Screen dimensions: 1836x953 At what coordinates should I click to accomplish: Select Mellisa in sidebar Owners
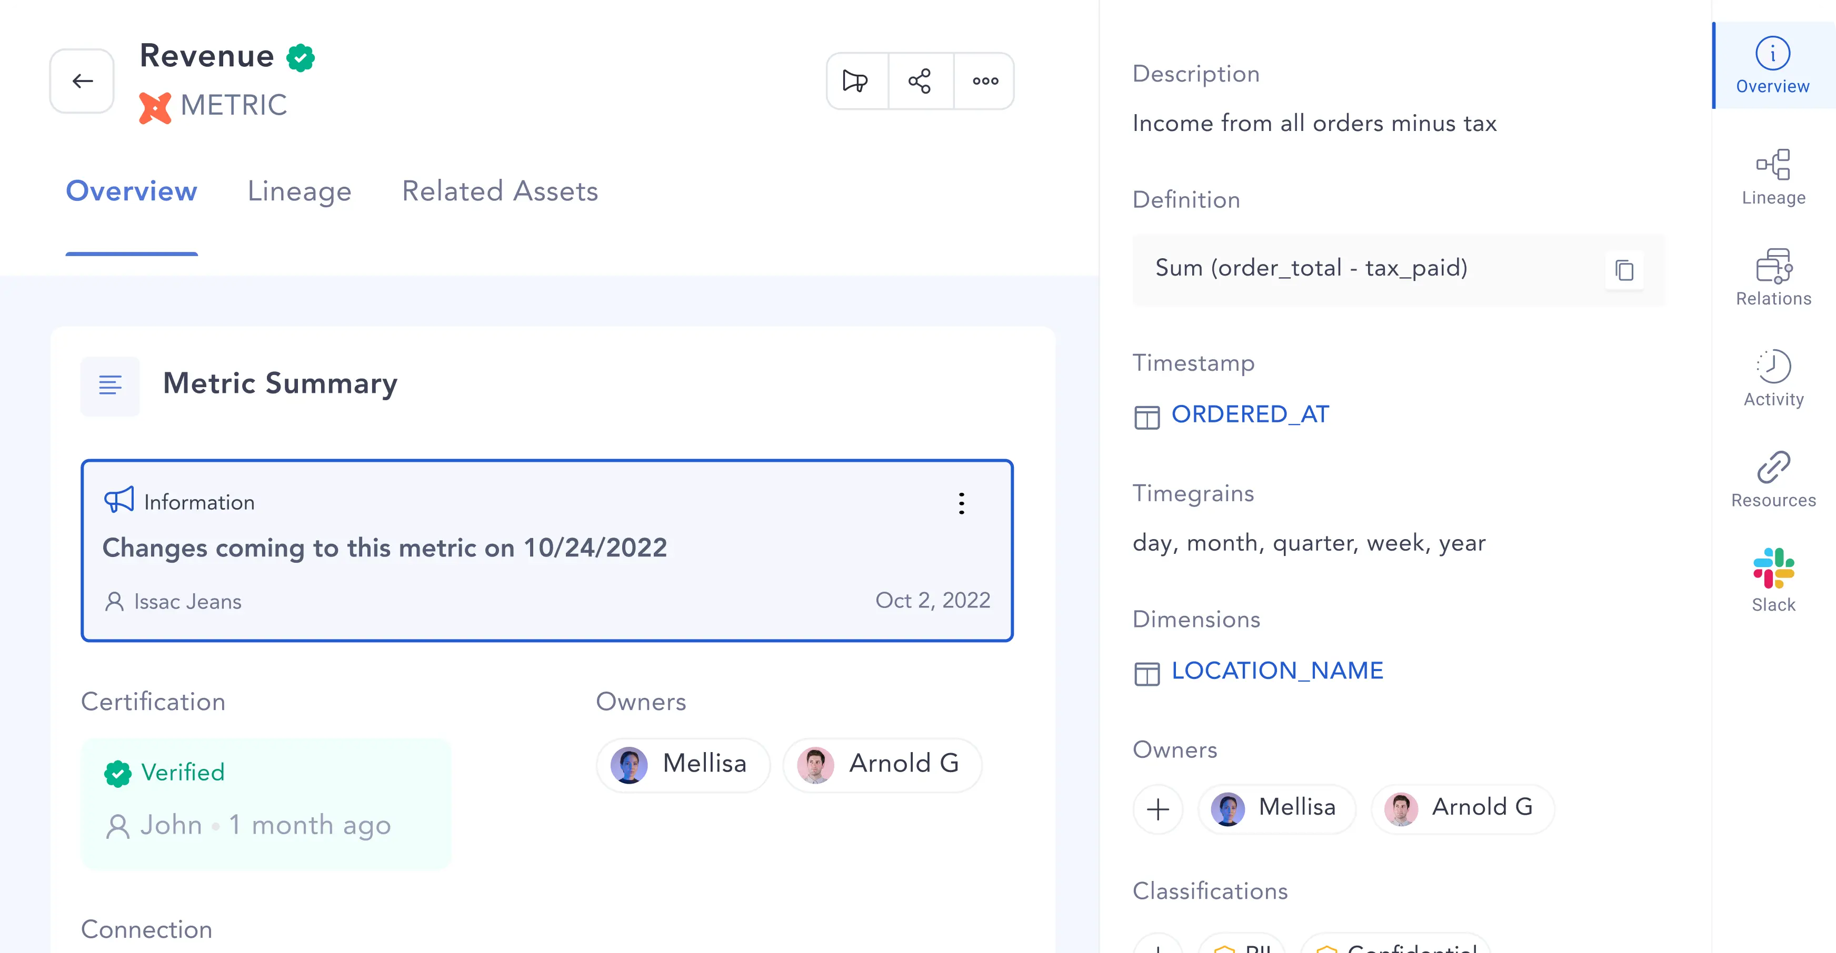click(x=1276, y=809)
